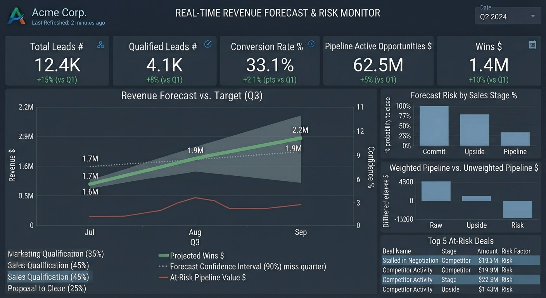Select the Wins value 1.4M
This screenshot has height=298, width=546.
coord(489,65)
